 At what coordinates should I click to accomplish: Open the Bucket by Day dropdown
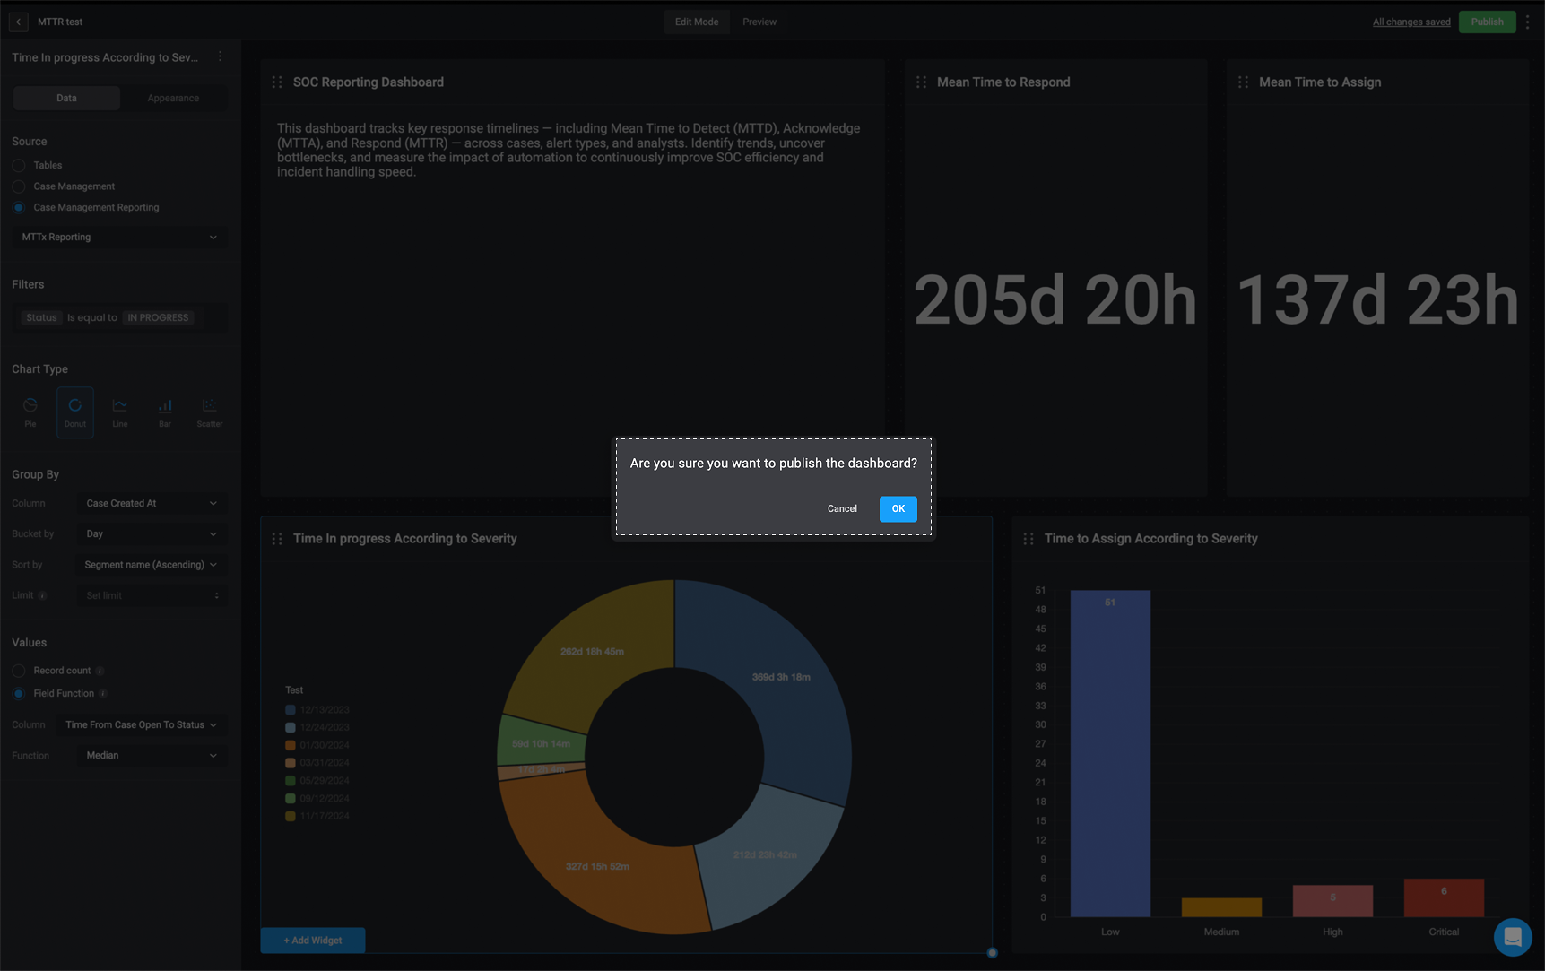(152, 533)
